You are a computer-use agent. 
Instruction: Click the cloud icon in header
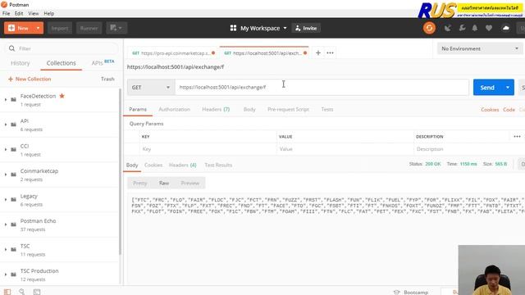point(506,28)
